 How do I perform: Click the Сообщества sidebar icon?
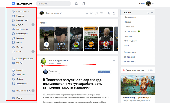[x=13, y=29]
